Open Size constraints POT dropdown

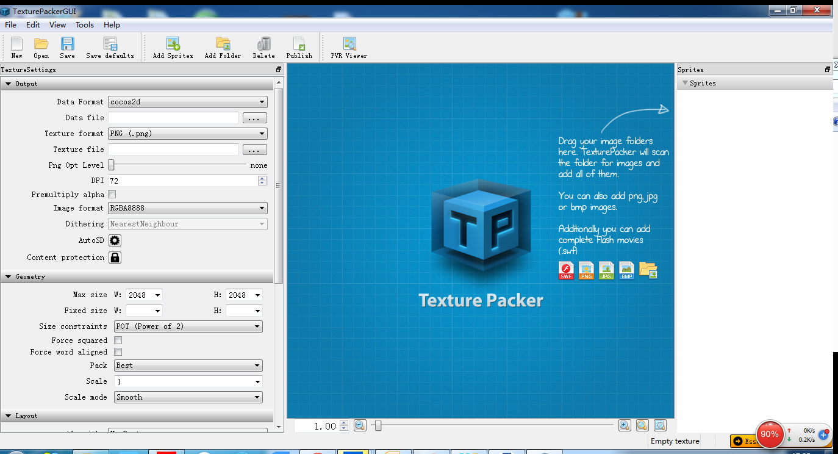coord(188,326)
